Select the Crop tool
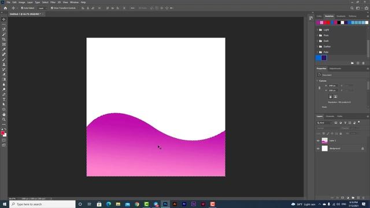 (x=4, y=39)
